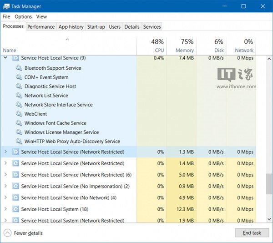Select the WebClient entry

pyautogui.click(x=35, y=114)
